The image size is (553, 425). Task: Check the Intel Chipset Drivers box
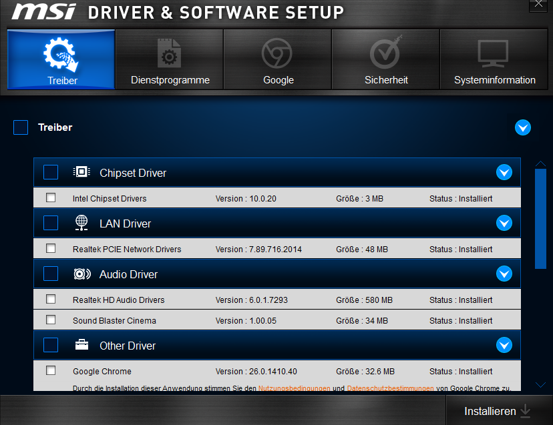(51, 197)
